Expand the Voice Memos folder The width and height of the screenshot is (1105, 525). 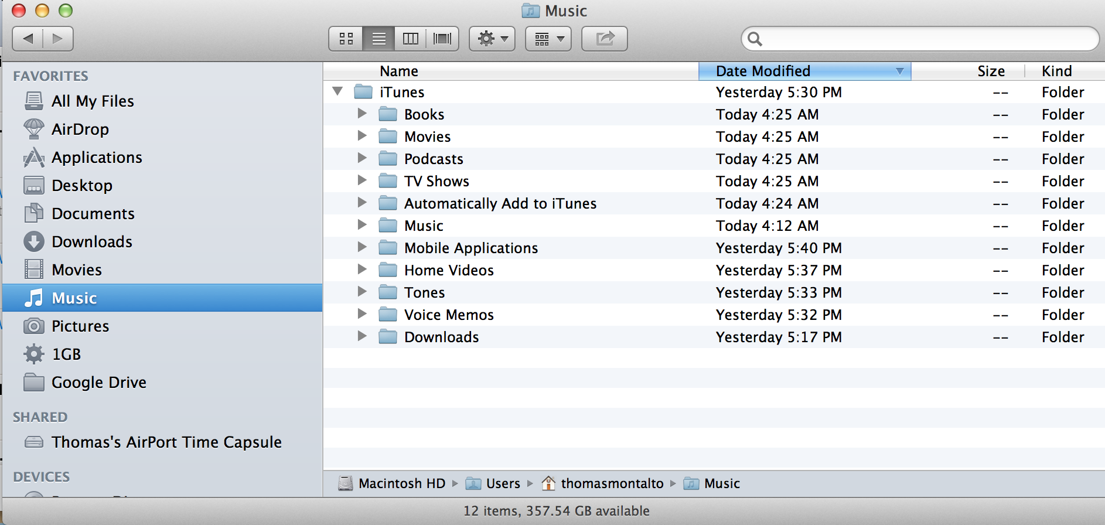pyautogui.click(x=362, y=313)
